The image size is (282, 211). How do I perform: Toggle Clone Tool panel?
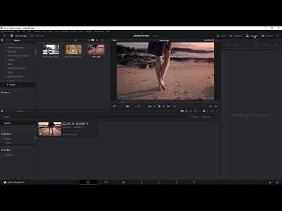37,36
